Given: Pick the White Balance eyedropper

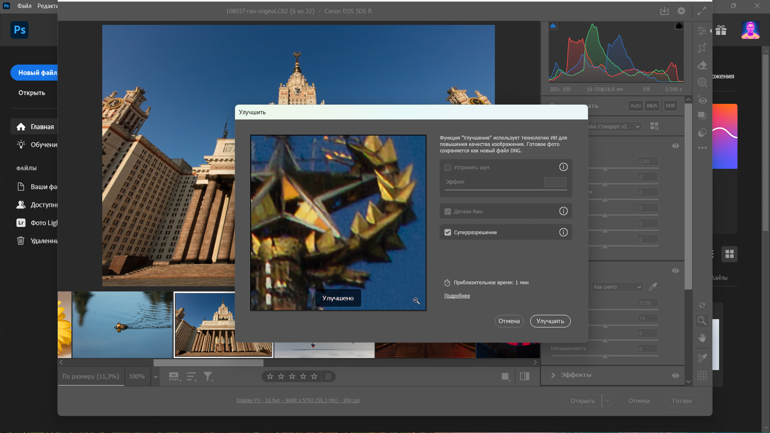Looking at the screenshot, I should click(653, 287).
